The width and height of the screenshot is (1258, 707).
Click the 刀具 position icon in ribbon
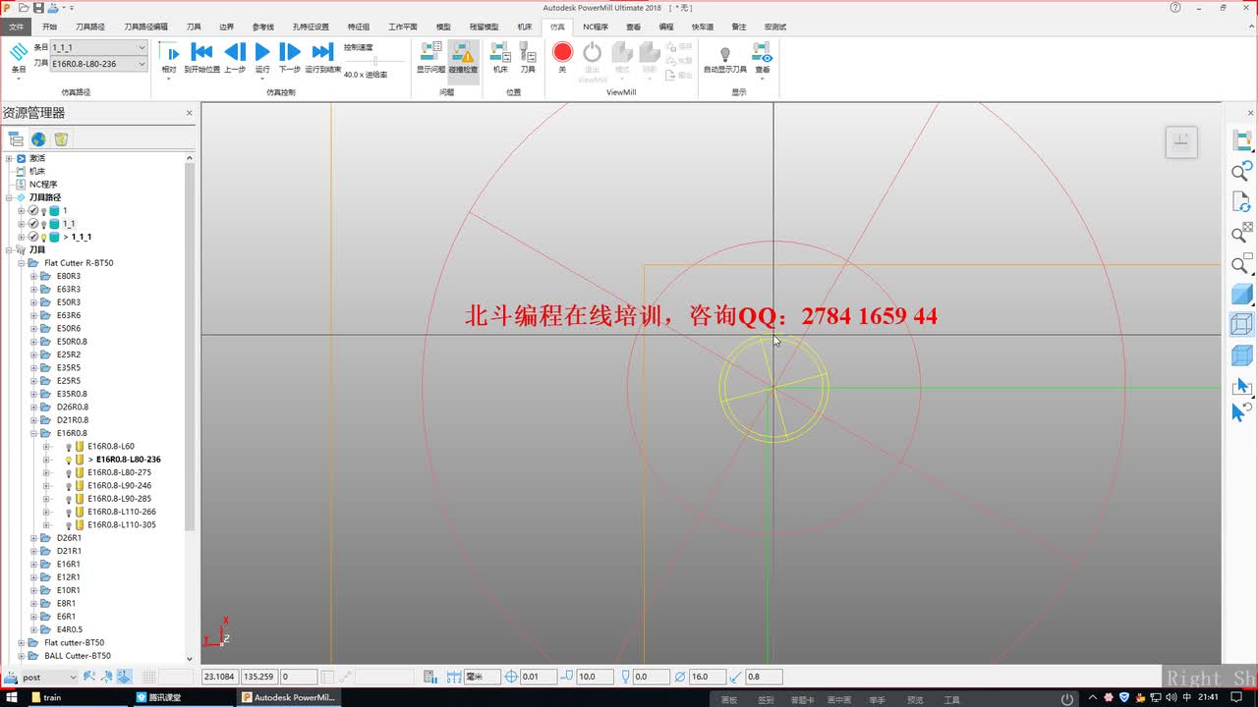point(528,58)
